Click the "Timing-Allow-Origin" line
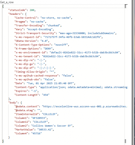This screenshot has height=145, width=135. 35,72
